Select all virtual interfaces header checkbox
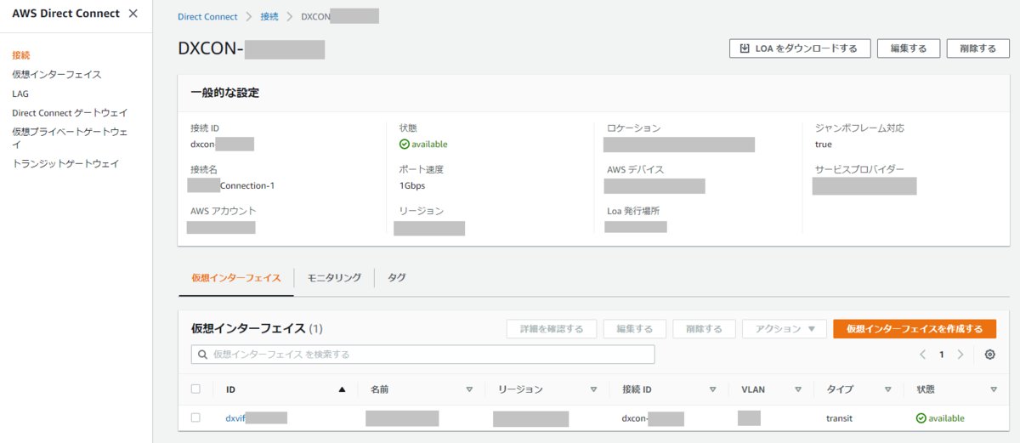This screenshot has width=1020, height=443. [195, 389]
